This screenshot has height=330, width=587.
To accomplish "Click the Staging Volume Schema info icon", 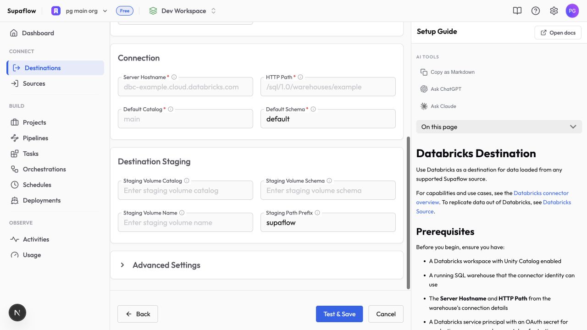I will (x=329, y=181).
